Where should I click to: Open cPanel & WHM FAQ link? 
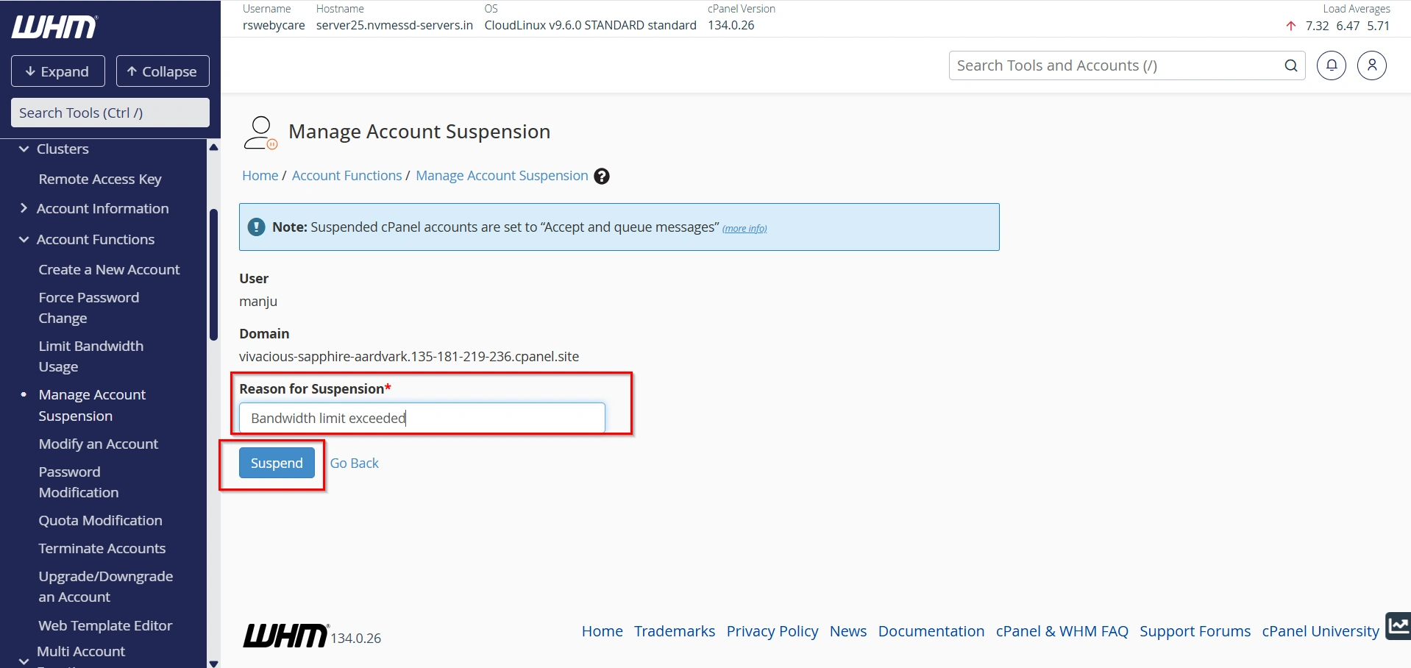1062,631
